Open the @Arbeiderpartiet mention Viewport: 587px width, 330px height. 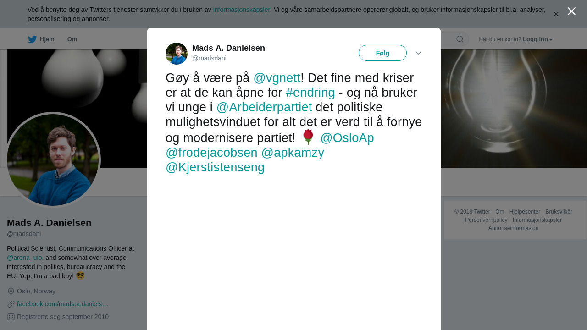point(264,107)
